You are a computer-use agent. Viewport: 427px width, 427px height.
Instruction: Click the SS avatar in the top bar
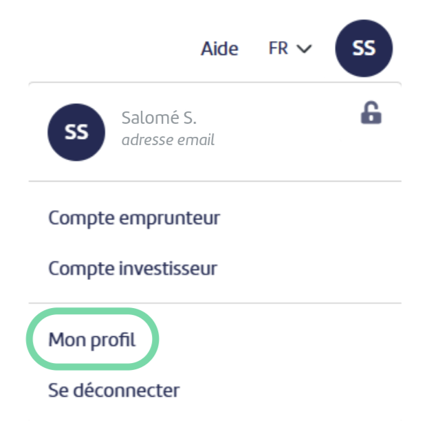(364, 48)
